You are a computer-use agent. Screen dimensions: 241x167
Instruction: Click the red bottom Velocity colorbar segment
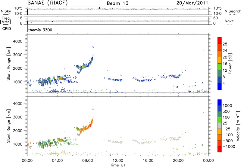[x=220, y=149]
